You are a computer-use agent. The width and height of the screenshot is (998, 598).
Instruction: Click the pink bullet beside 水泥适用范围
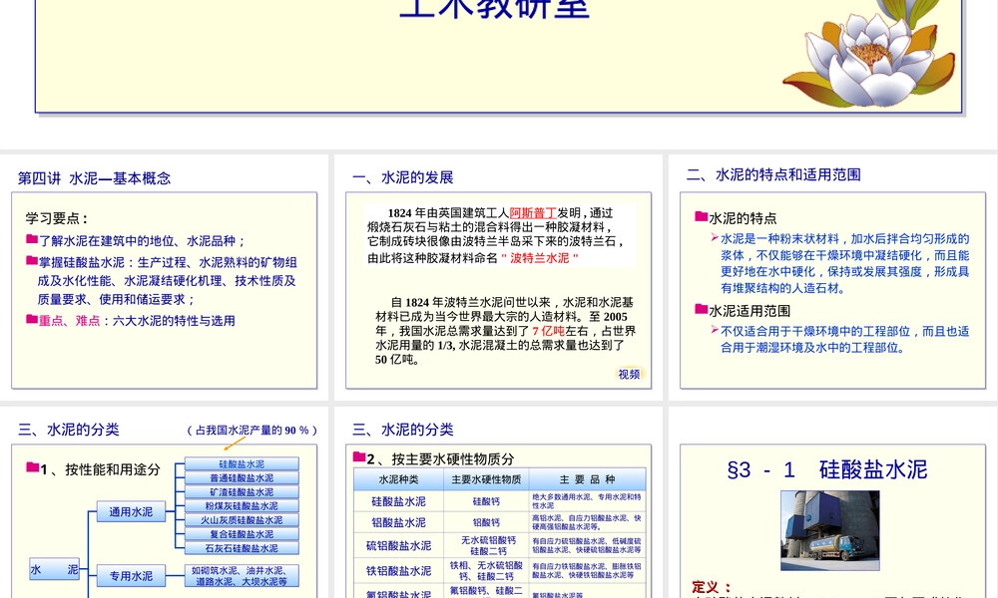[702, 310]
